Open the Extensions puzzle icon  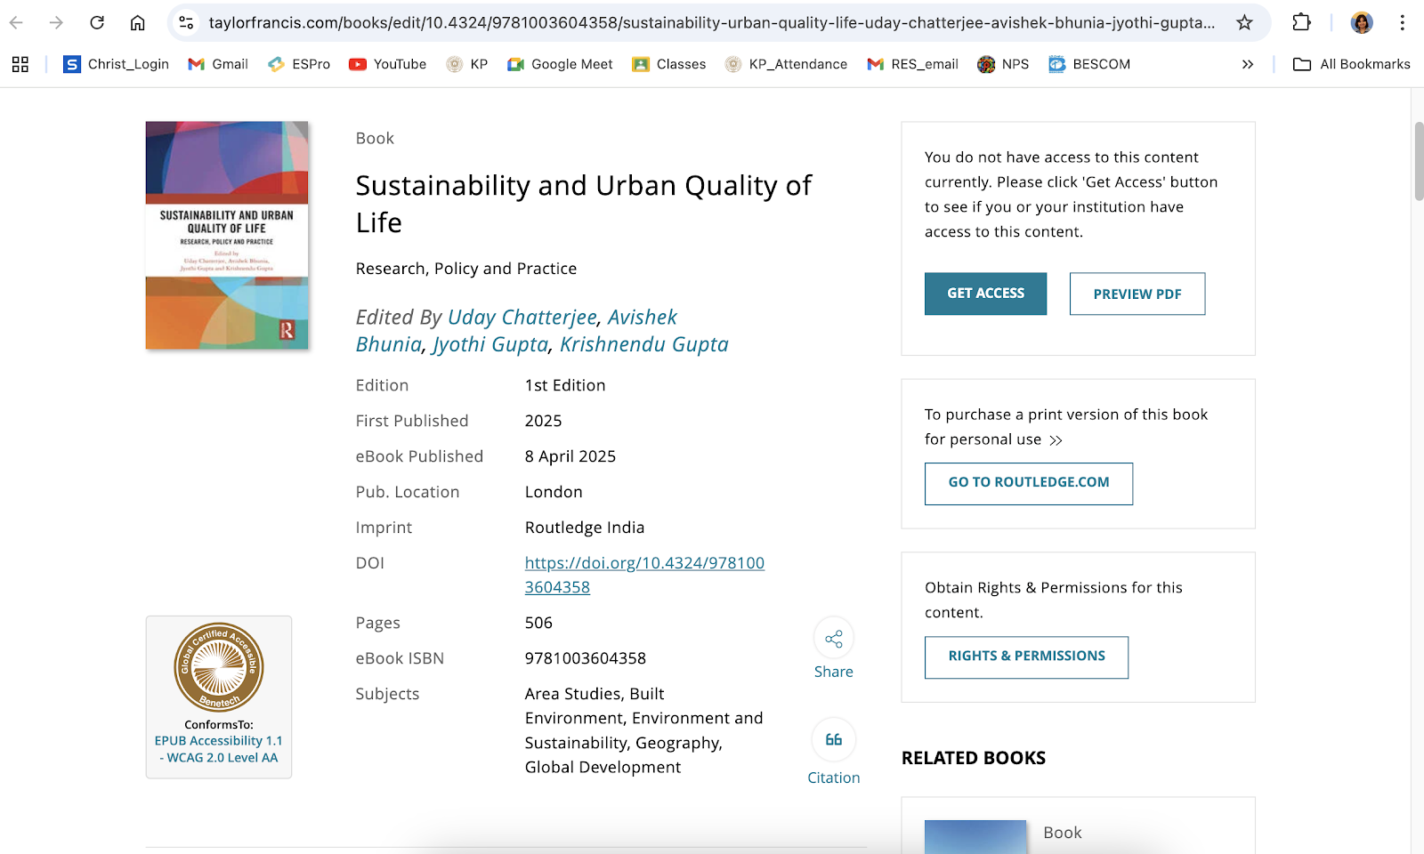click(1301, 22)
